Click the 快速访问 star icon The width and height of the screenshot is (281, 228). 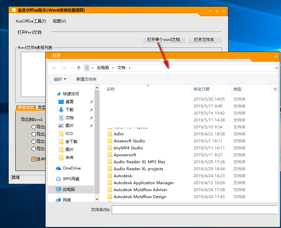pos(59,94)
